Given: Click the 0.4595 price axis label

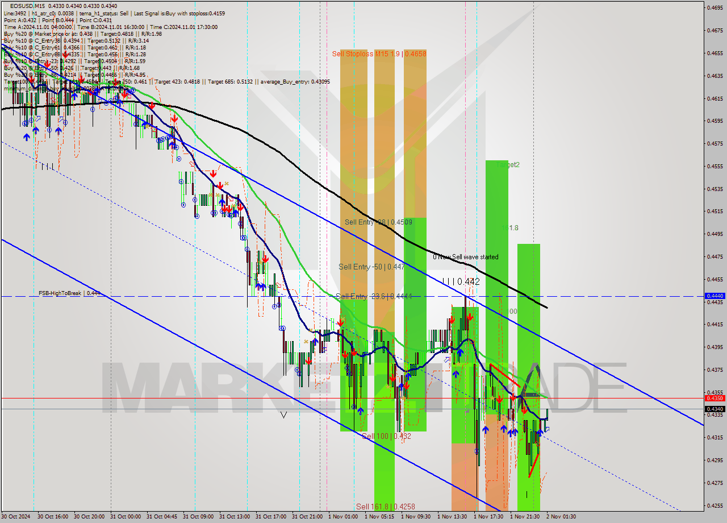Looking at the screenshot, I should [714, 121].
